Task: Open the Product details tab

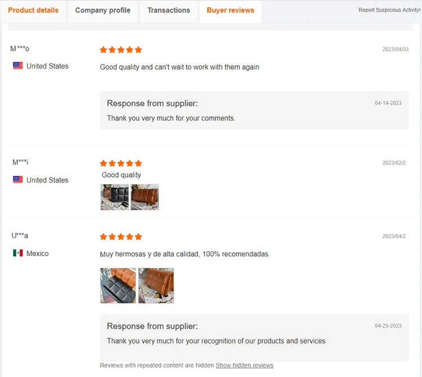Action: pos(33,10)
